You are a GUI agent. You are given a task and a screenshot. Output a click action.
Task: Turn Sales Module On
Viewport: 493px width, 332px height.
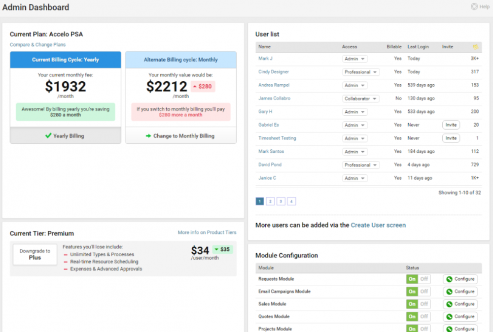pyautogui.click(x=412, y=304)
